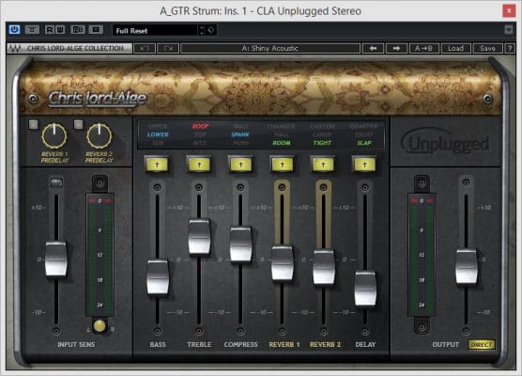Click the Reverb 1 Predelay knob
The height and width of the screenshot is (376, 522).
pyautogui.click(x=54, y=136)
